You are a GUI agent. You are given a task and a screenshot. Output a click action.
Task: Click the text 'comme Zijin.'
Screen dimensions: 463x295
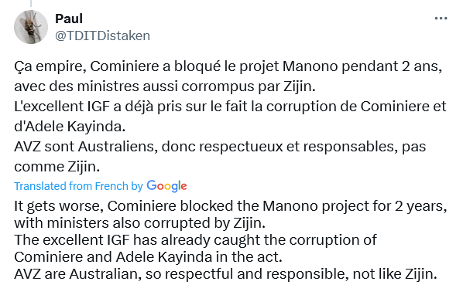57,166
